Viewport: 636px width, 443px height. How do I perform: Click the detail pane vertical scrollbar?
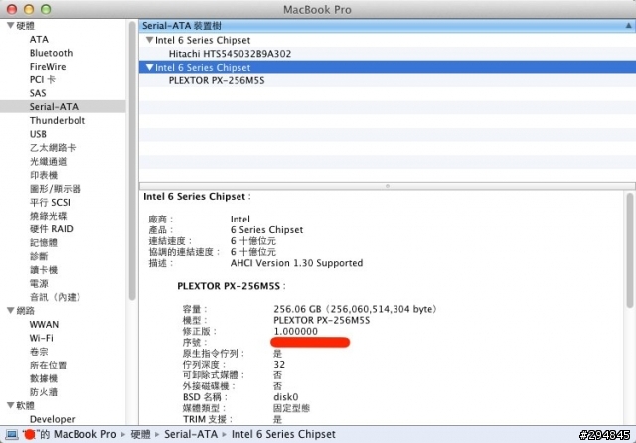click(x=629, y=250)
